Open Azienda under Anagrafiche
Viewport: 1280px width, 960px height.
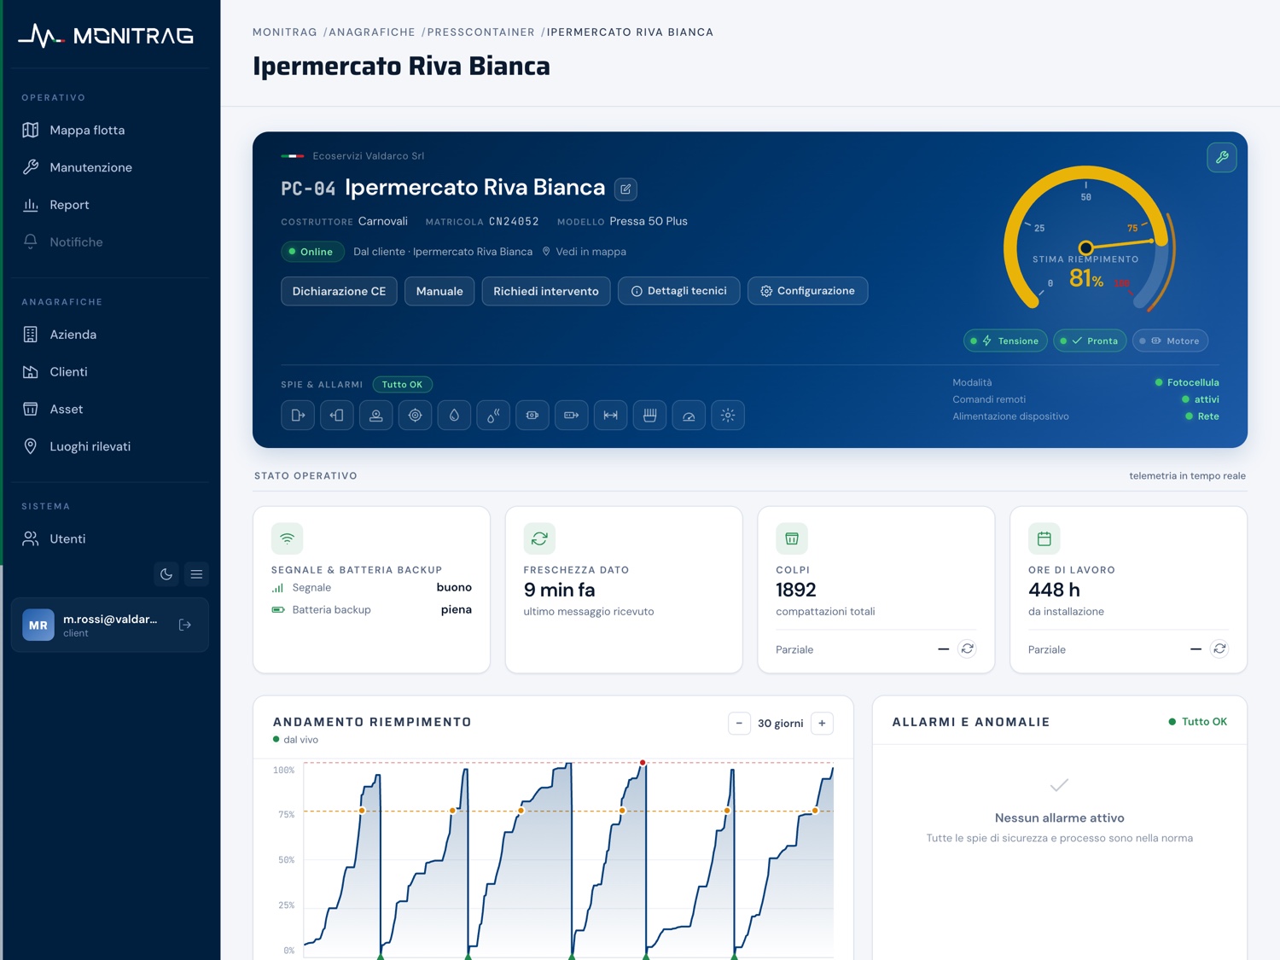coord(109,335)
